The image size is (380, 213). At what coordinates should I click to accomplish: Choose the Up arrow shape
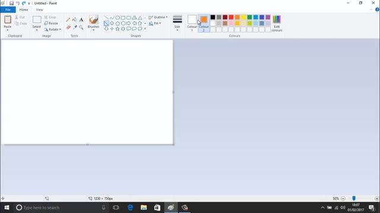tap(140, 24)
